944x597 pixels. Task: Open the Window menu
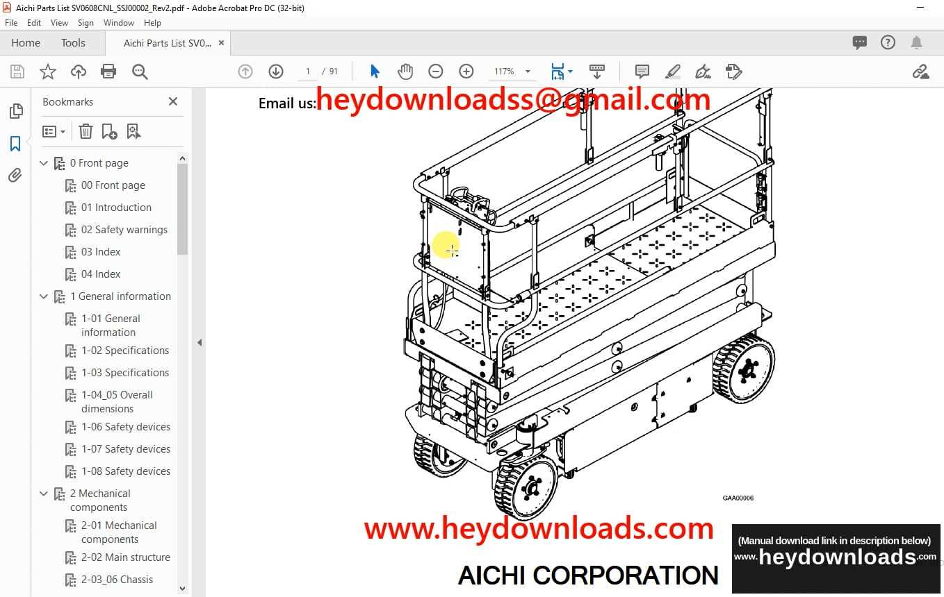pyautogui.click(x=119, y=23)
